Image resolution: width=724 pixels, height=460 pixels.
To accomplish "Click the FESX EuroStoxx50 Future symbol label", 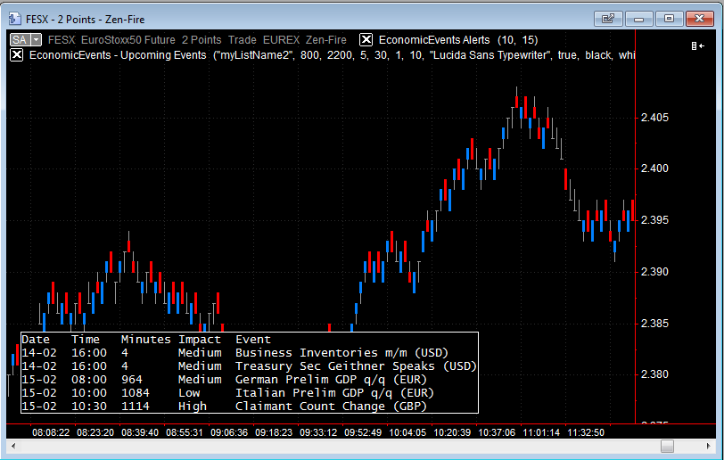I will [111, 40].
